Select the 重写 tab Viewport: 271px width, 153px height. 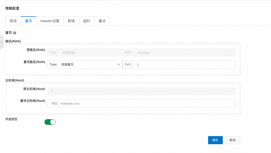[x=29, y=21]
